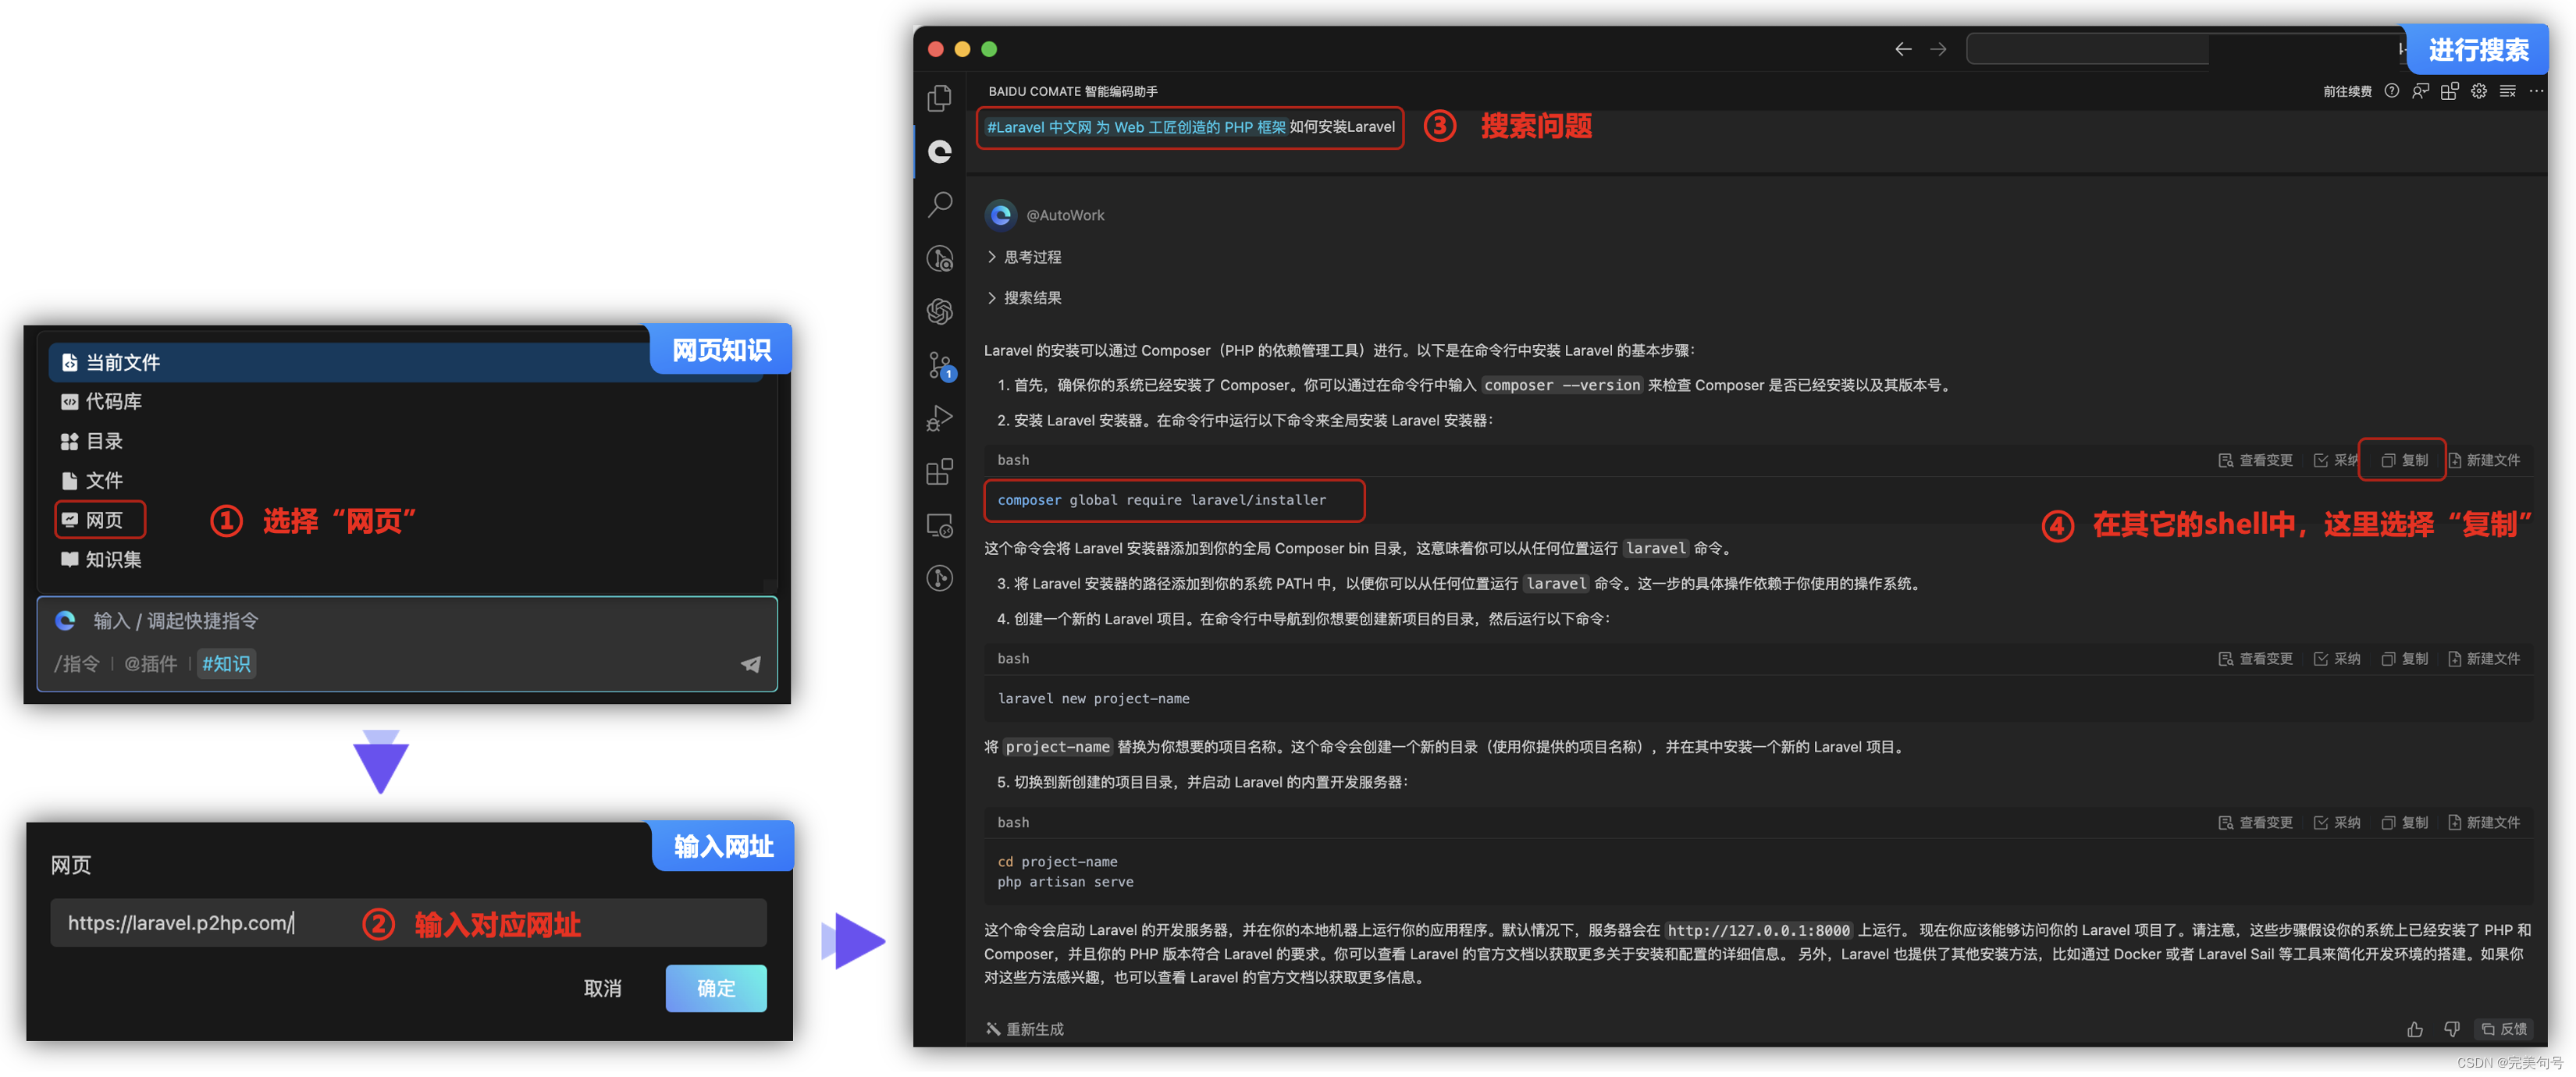This screenshot has height=1077, width=2576.
Task: Click the forward navigation arrow in title bar
Action: click(1938, 49)
